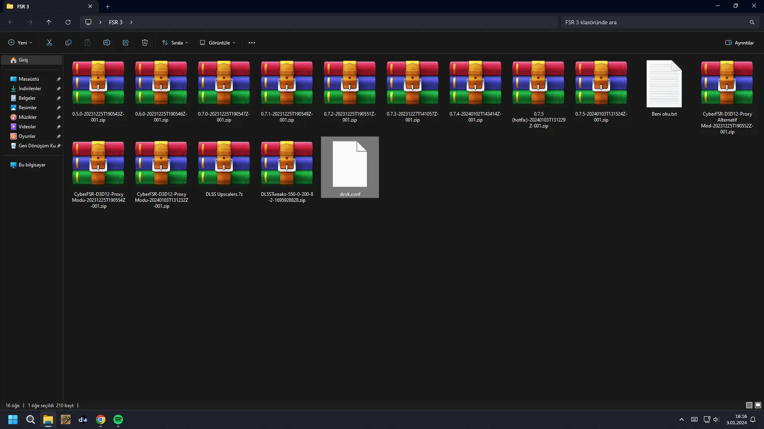Open taskbar Search
Image resolution: width=764 pixels, height=429 pixels.
click(31, 419)
